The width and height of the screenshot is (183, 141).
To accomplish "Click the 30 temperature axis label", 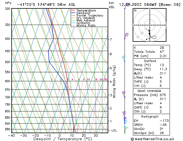I will click(x=96, y=135).
